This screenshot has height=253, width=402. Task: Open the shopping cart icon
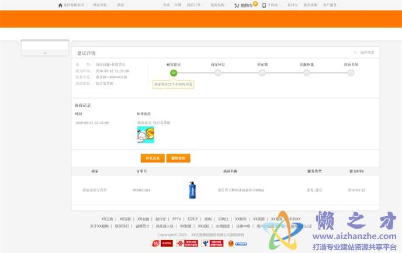tap(236, 5)
